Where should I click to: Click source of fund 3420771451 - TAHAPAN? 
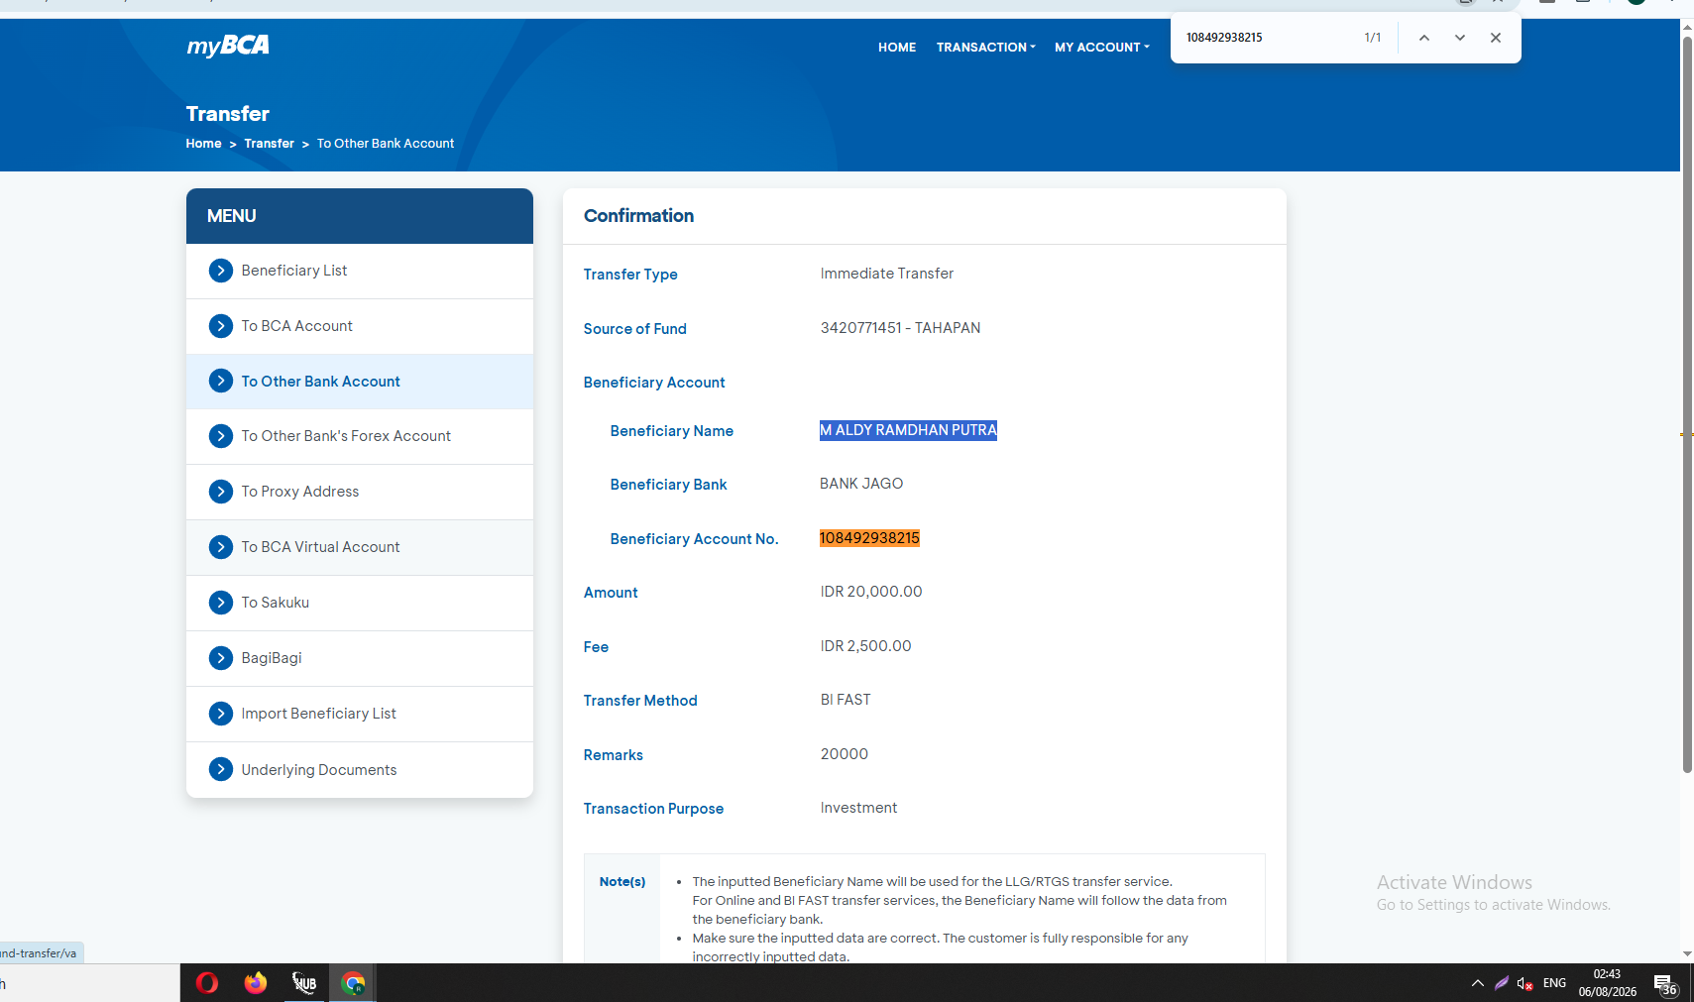coord(900,328)
